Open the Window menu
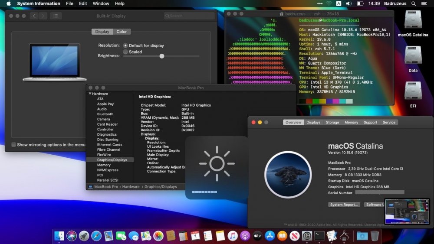The height and width of the screenshot is (244, 434). 101,3
